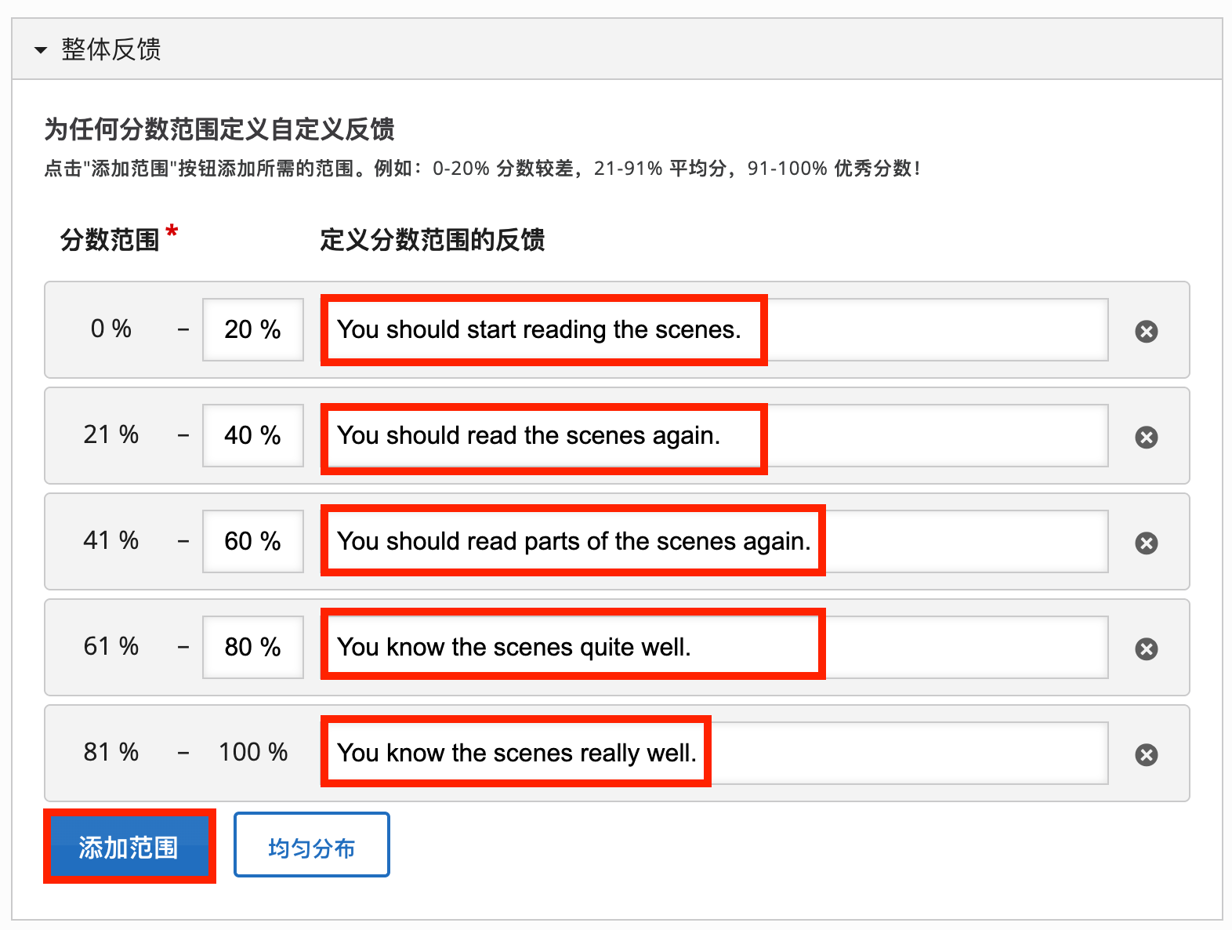
Task: Click the delete icon beside the quite well feedback
Action: [1147, 648]
